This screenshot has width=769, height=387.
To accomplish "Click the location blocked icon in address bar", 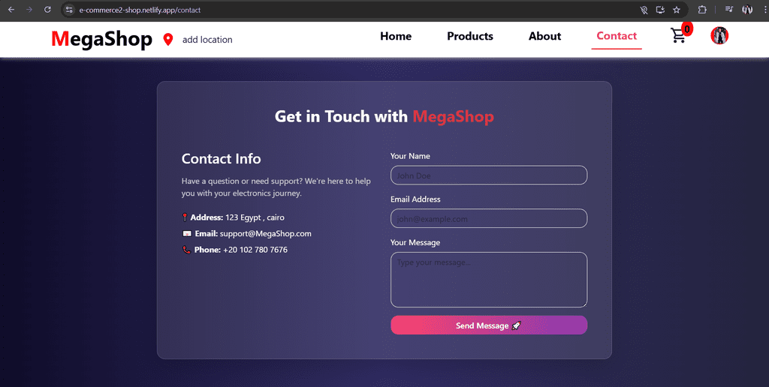I will [644, 10].
